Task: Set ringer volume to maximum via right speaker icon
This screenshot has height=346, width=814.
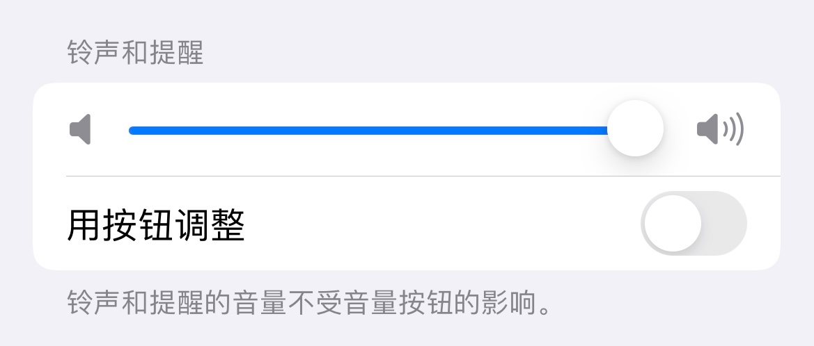Action: (721, 129)
